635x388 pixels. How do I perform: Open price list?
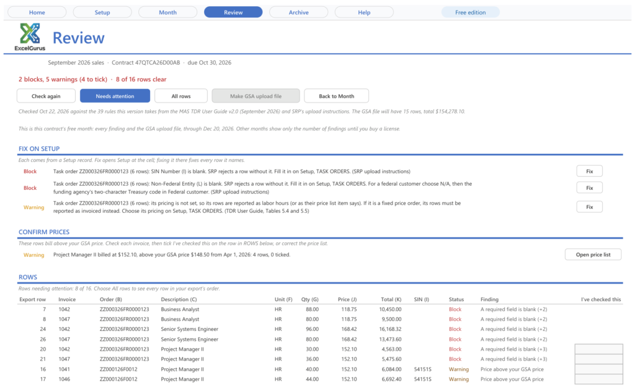point(593,255)
